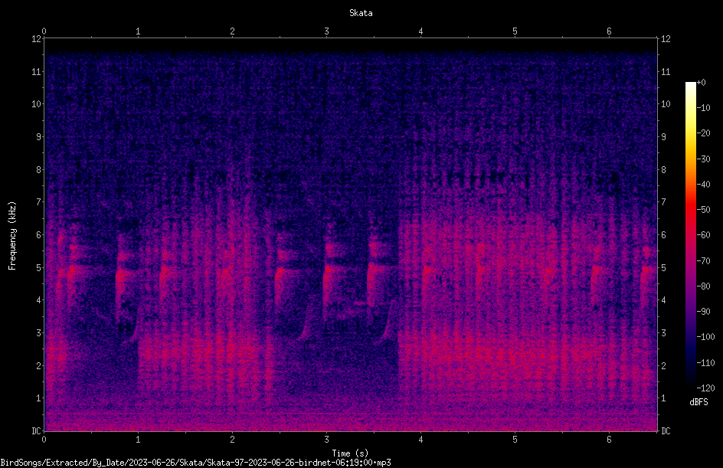Click the bottom time axis "5" label
Screen dimensions: 723x468
coord(515,440)
